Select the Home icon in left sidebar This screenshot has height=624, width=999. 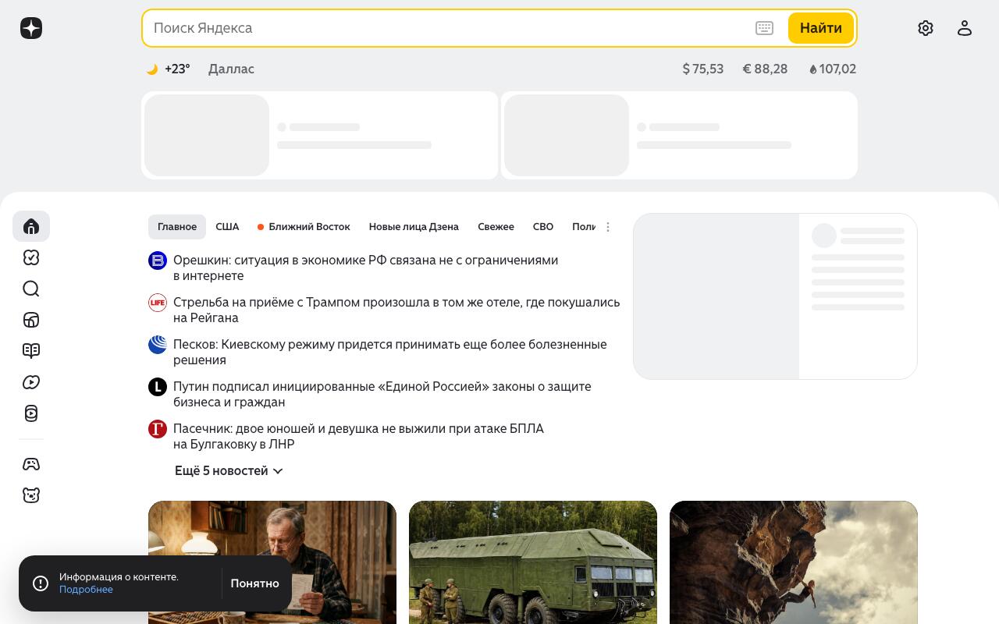tap(31, 226)
